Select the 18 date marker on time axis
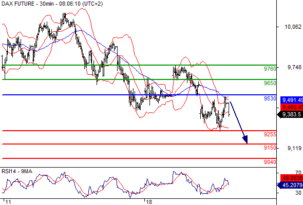 pos(149,202)
